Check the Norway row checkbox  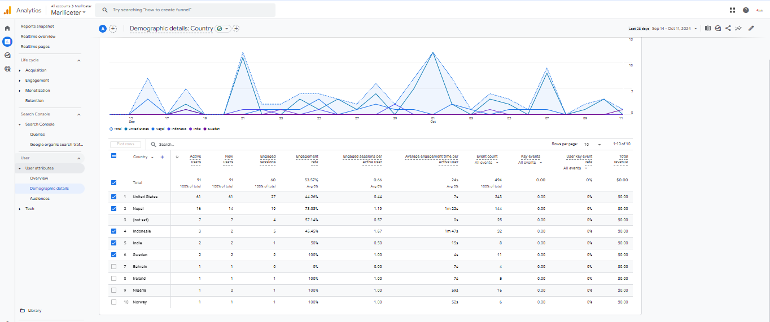(114, 302)
